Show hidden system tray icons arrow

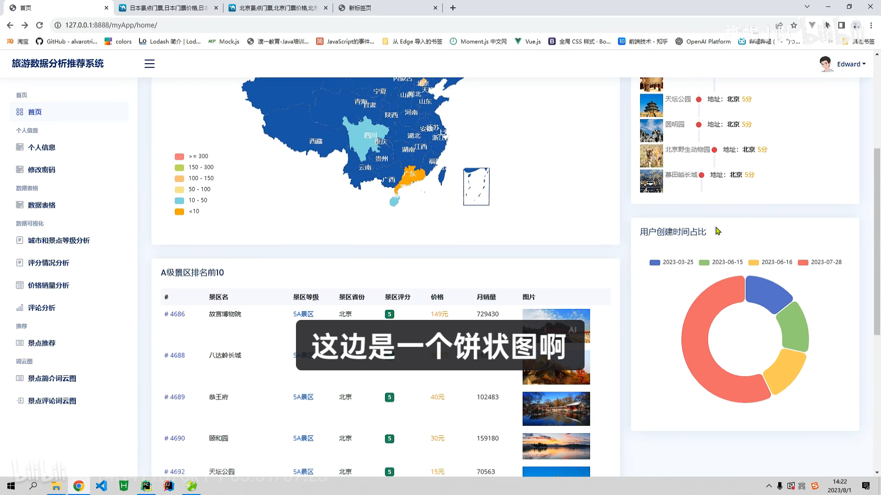point(769,486)
